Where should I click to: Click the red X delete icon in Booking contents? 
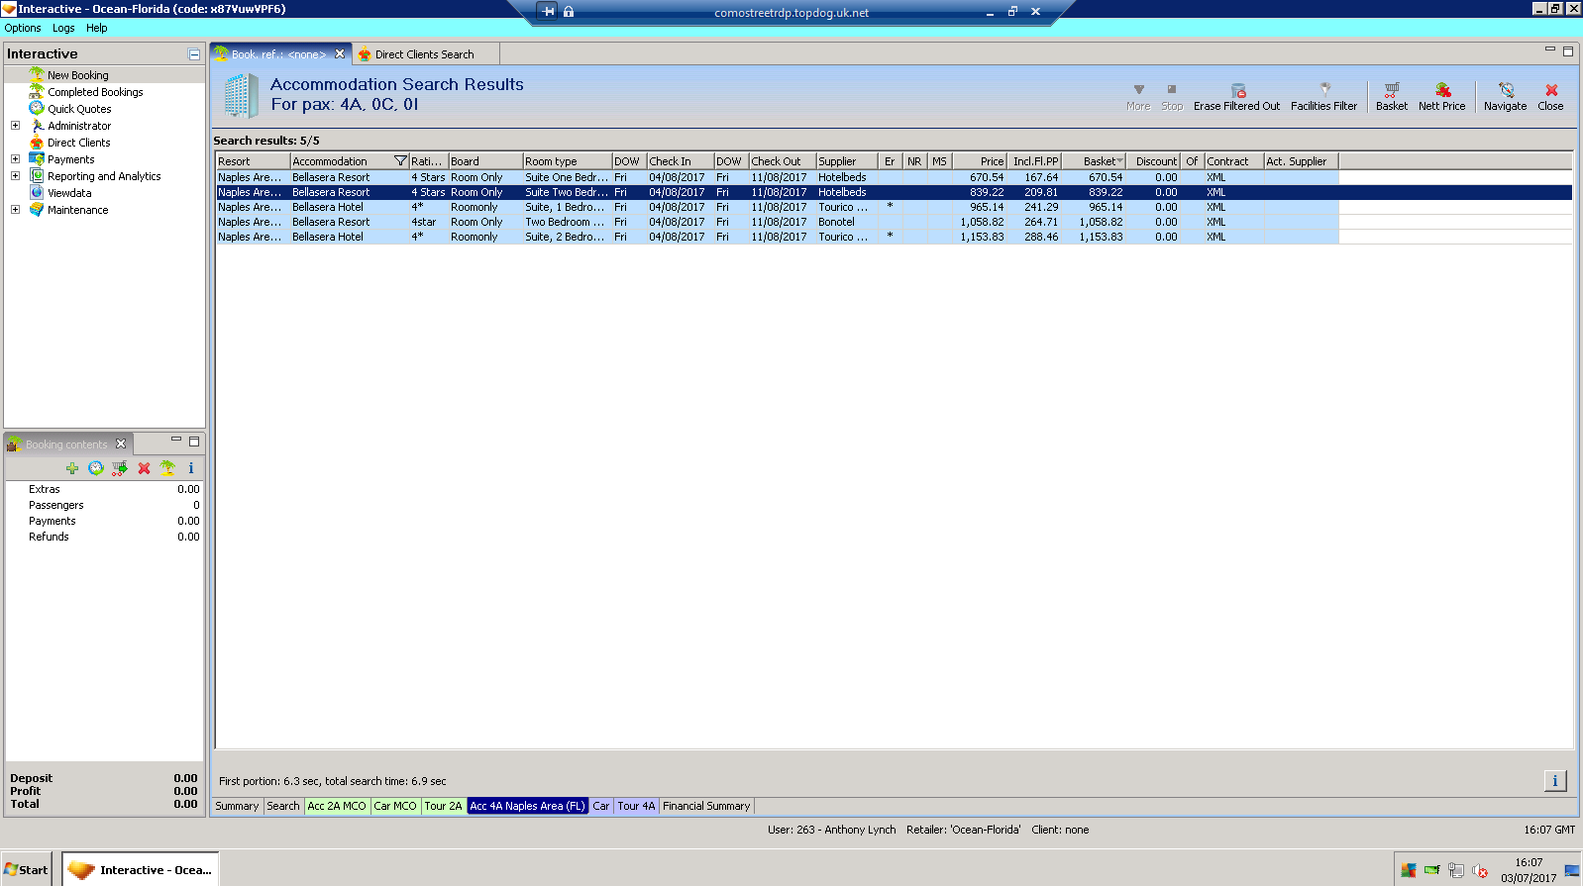pos(144,468)
